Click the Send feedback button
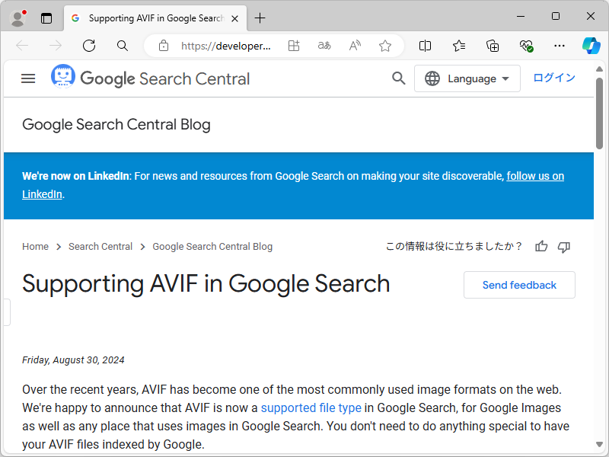609x457 pixels. pos(518,284)
